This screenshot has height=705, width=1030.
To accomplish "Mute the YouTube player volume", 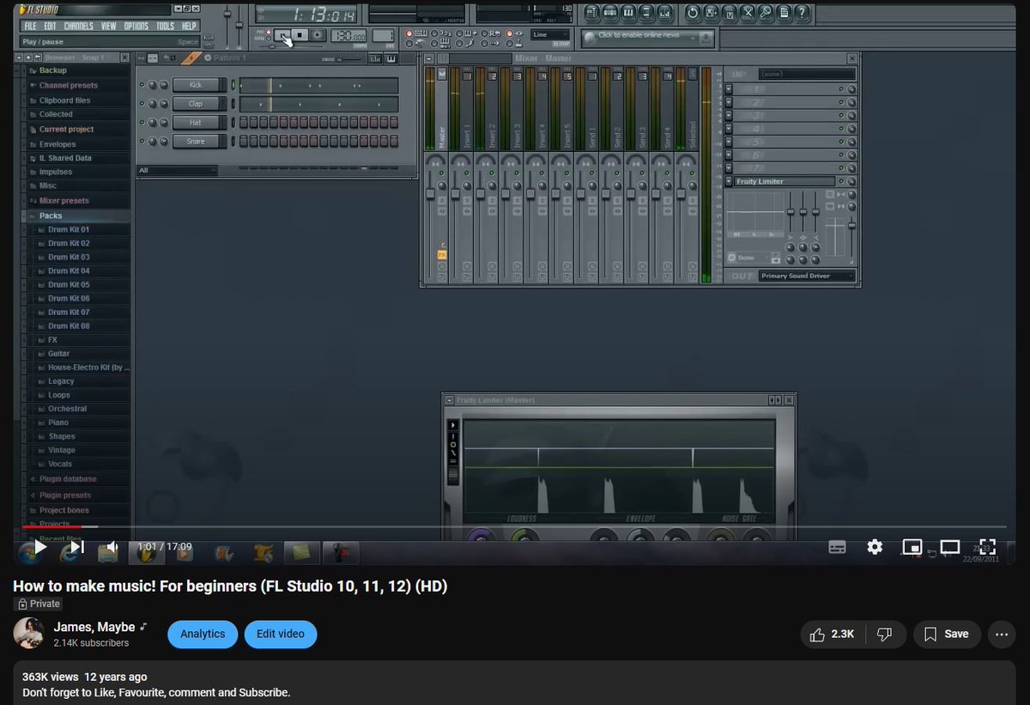I will (x=112, y=546).
